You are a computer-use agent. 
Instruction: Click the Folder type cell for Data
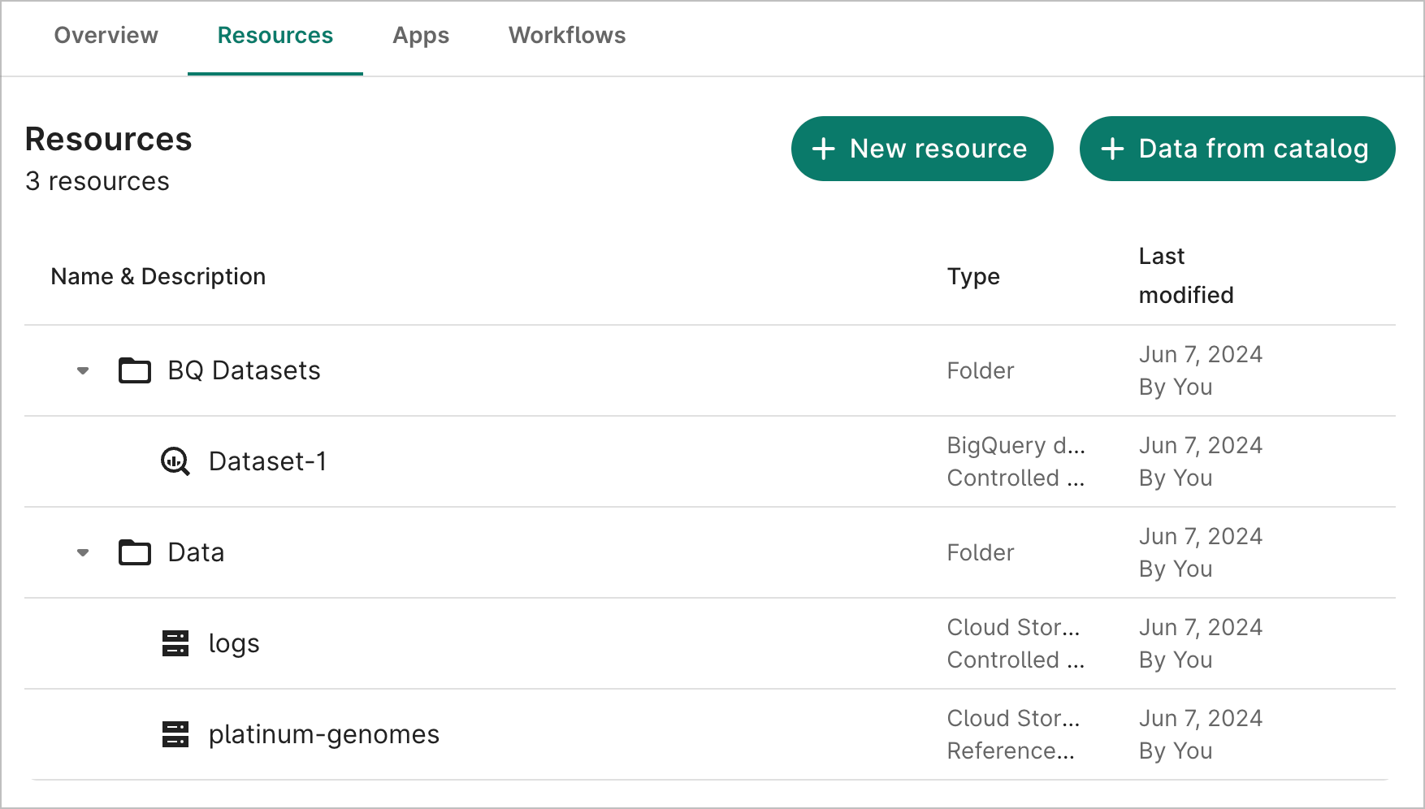(x=981, y=552)
